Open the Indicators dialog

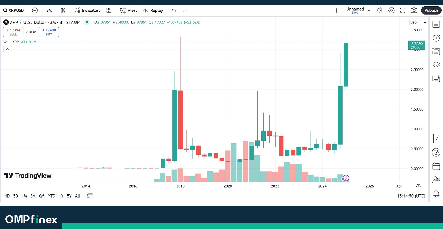[x=87, y=11]
